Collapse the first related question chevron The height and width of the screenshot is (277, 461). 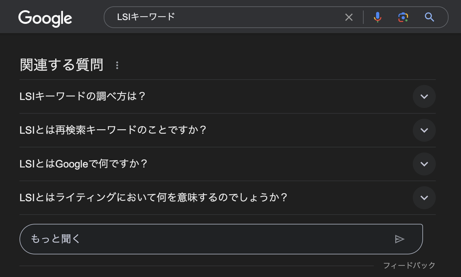click(x=424, y=96)
